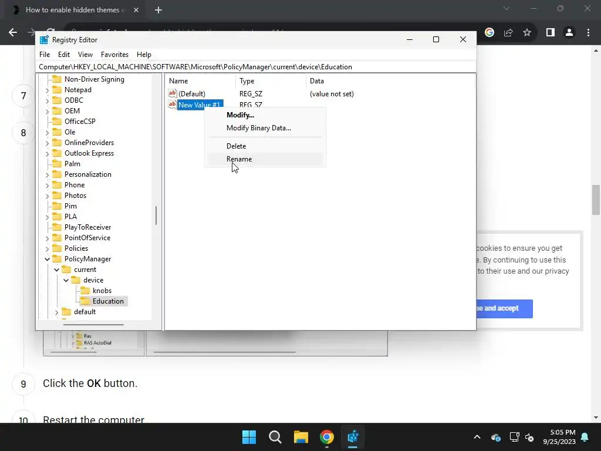601x451 pixels.
Task: Bookmark this page with the star icon
Action: (x=527, y=33)
